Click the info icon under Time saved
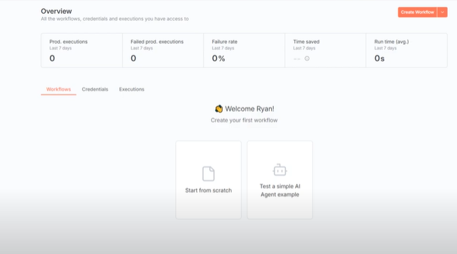Screen dimensions: 457x254 pyautogui.click(x=307, y=58)
